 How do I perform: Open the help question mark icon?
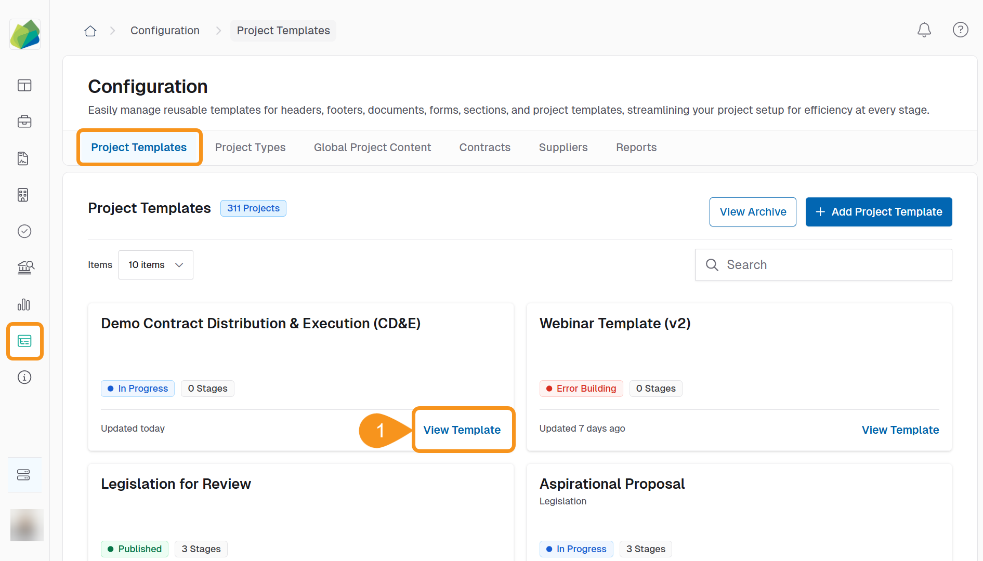[960, 30]
